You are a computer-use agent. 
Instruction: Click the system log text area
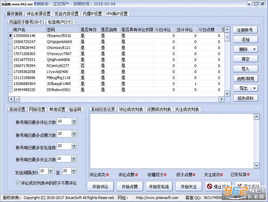[x=172, y=141]
